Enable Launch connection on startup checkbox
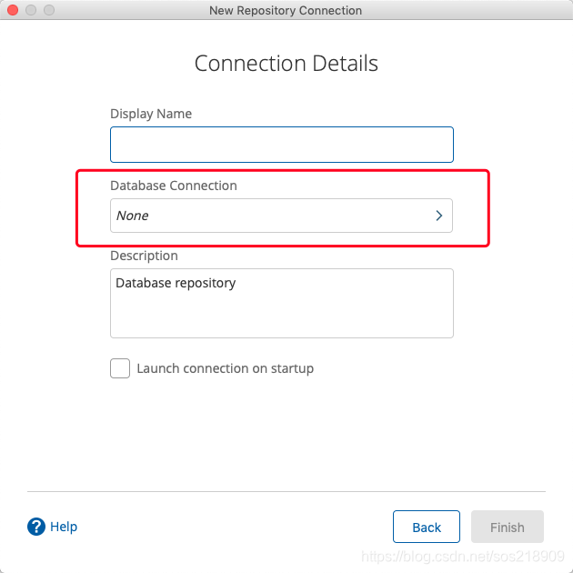This screenshot has height=573, width=573. click(x=120, y=368)
